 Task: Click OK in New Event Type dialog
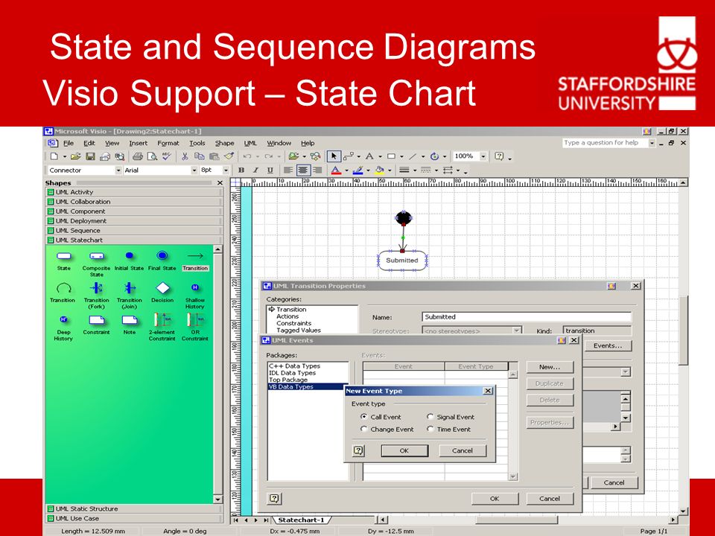click(x=404, y=450)
